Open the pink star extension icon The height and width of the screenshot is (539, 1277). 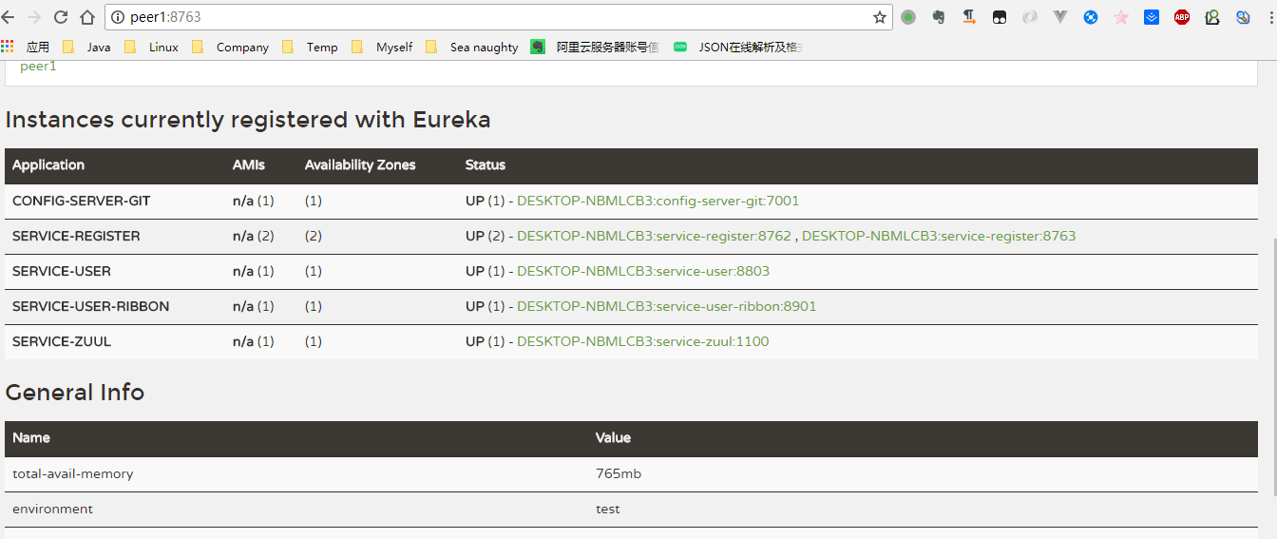coord(1121,17)
